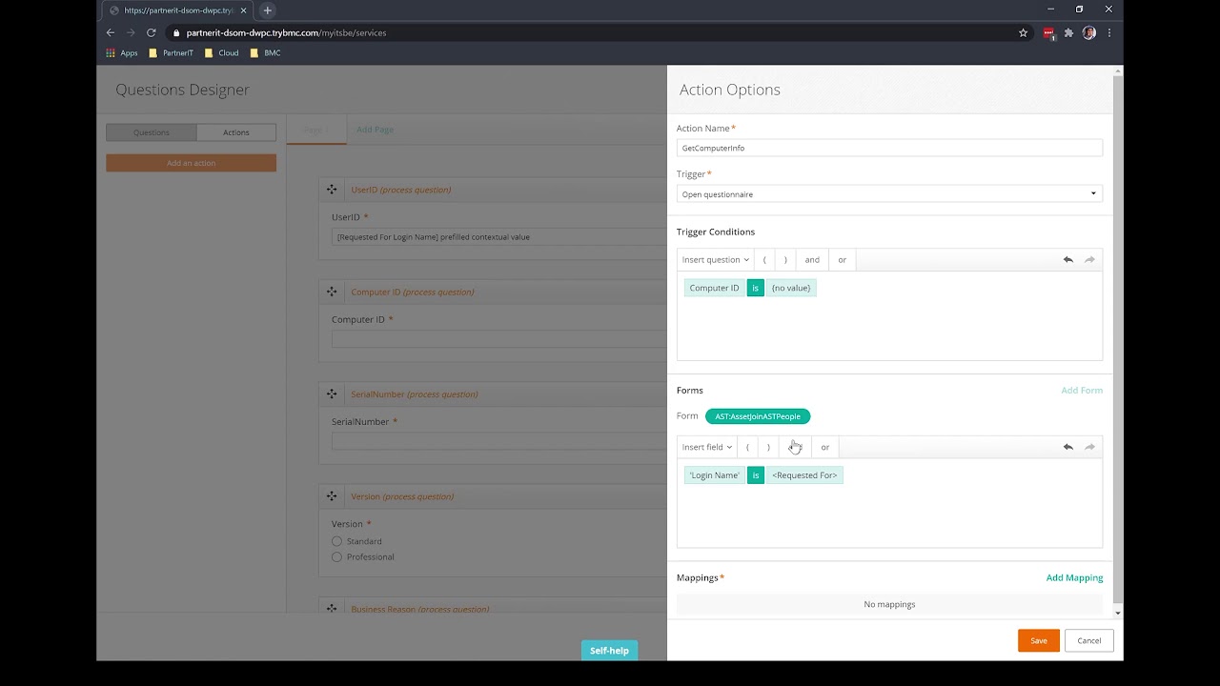Grab the Business Reason question move handle

[332, 609]
